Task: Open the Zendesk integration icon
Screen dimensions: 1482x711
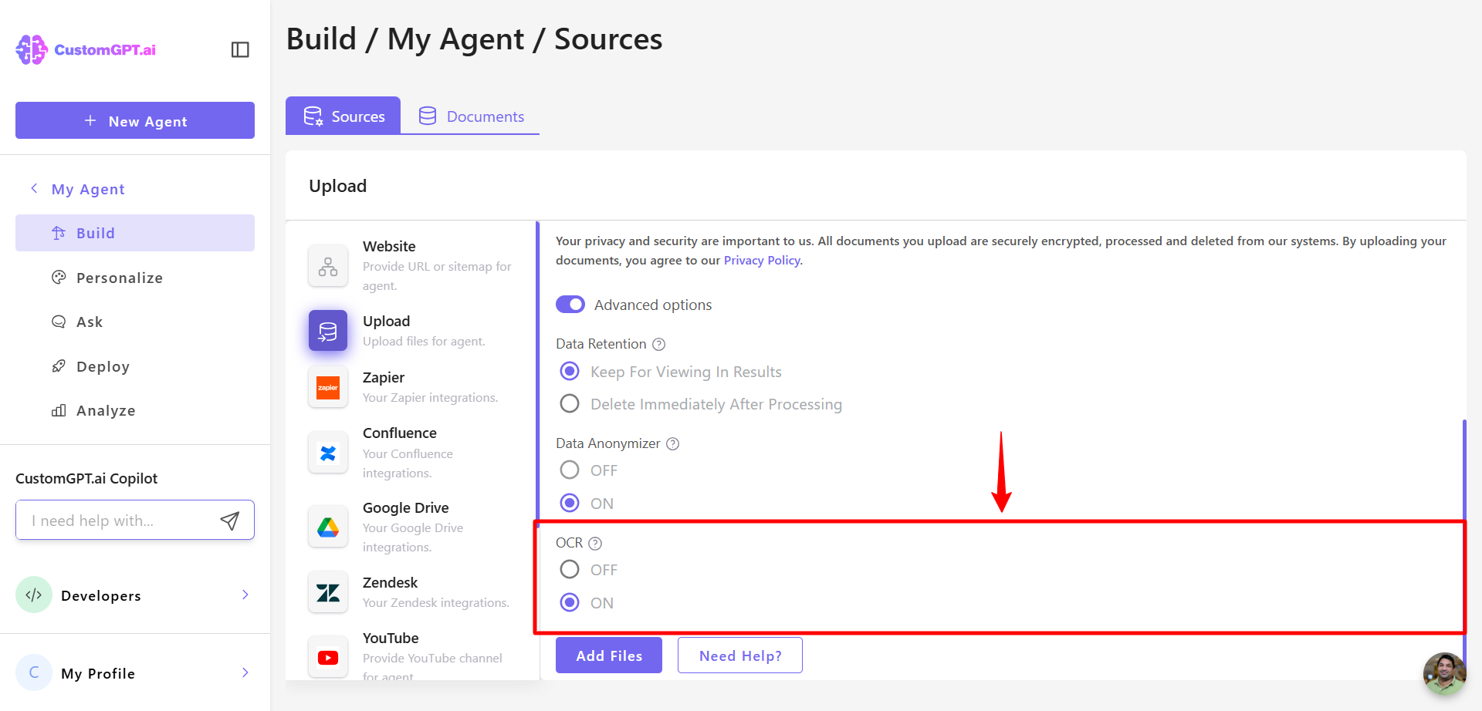Action: (328, 592)
